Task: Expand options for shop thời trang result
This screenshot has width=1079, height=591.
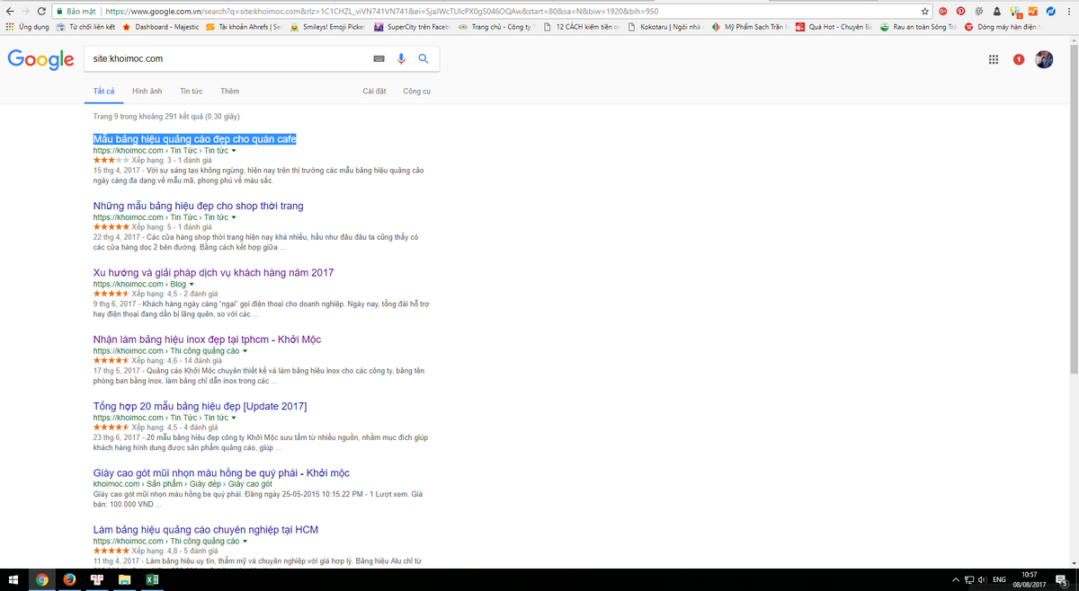Action: (234, 217)
